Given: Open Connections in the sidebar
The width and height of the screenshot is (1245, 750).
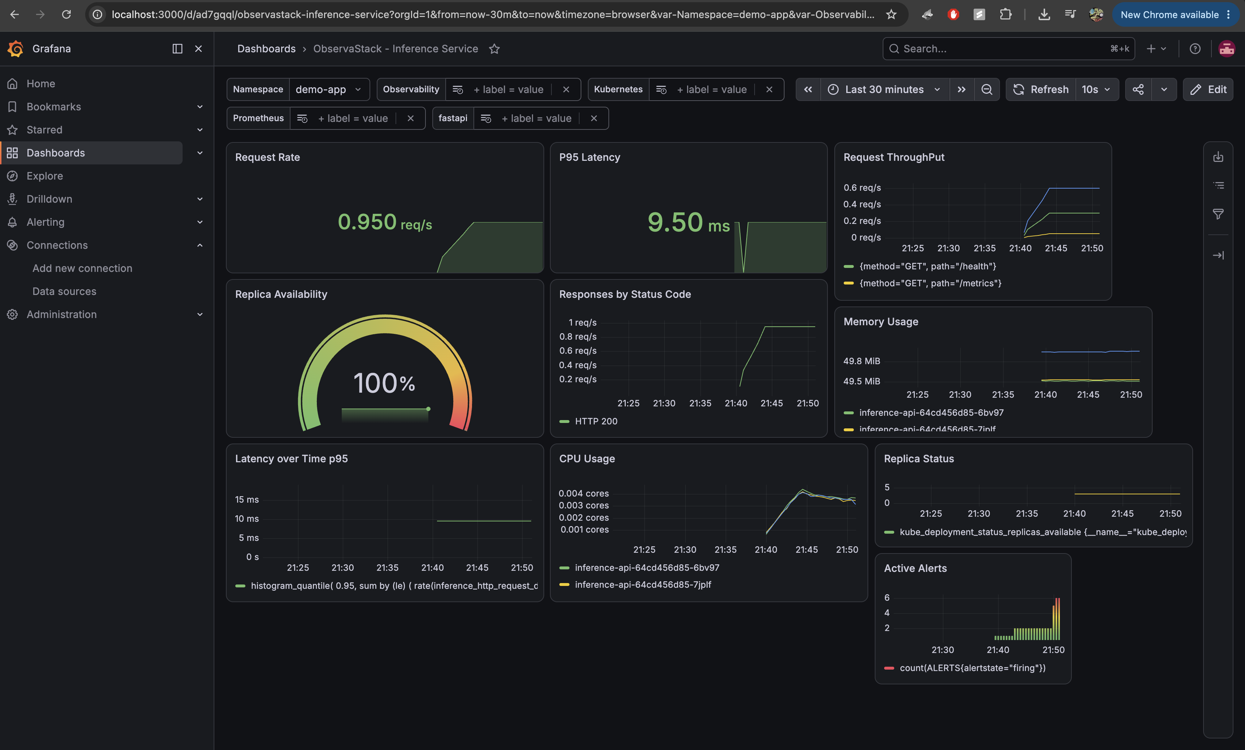Looking at the screenshot, I should pos(57,245).
